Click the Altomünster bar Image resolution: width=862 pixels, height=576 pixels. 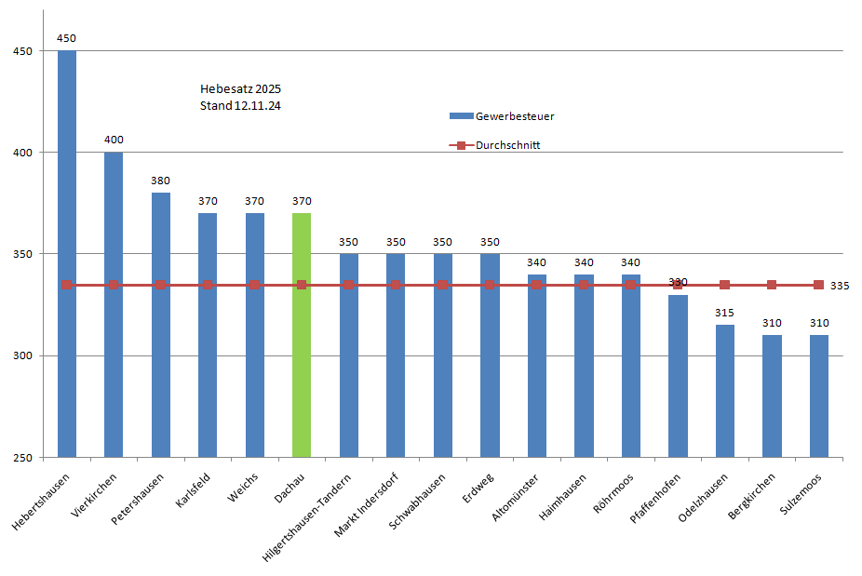click(536, 372)
